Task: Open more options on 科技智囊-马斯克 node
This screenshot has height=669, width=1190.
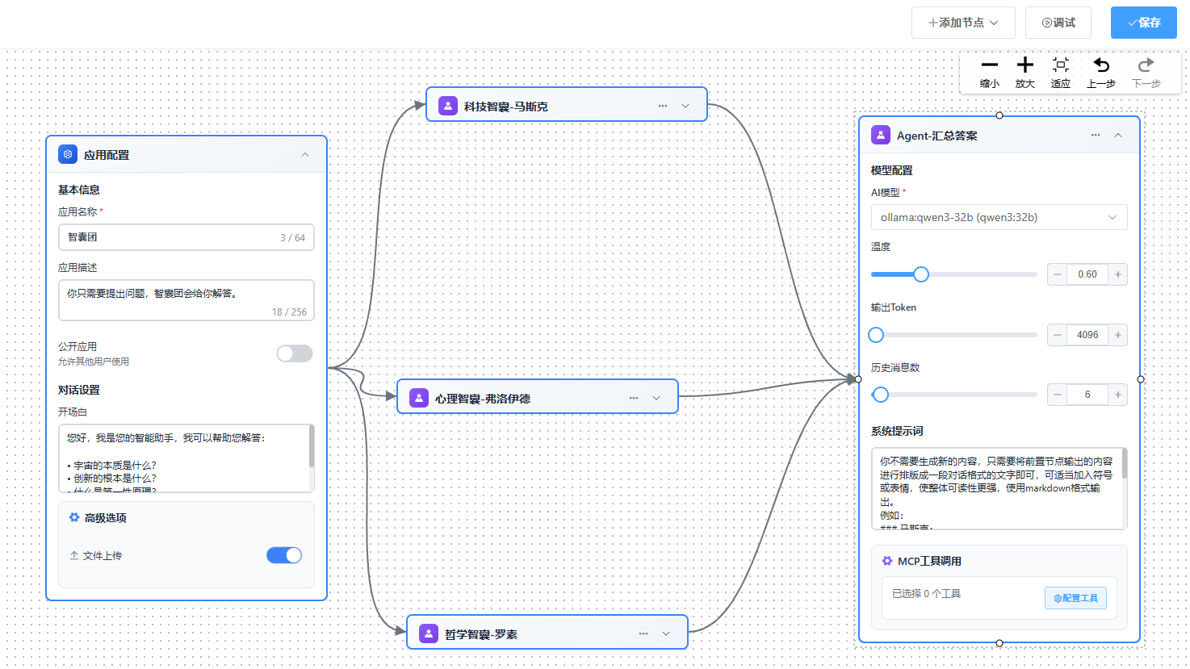Action: point(662,106)
